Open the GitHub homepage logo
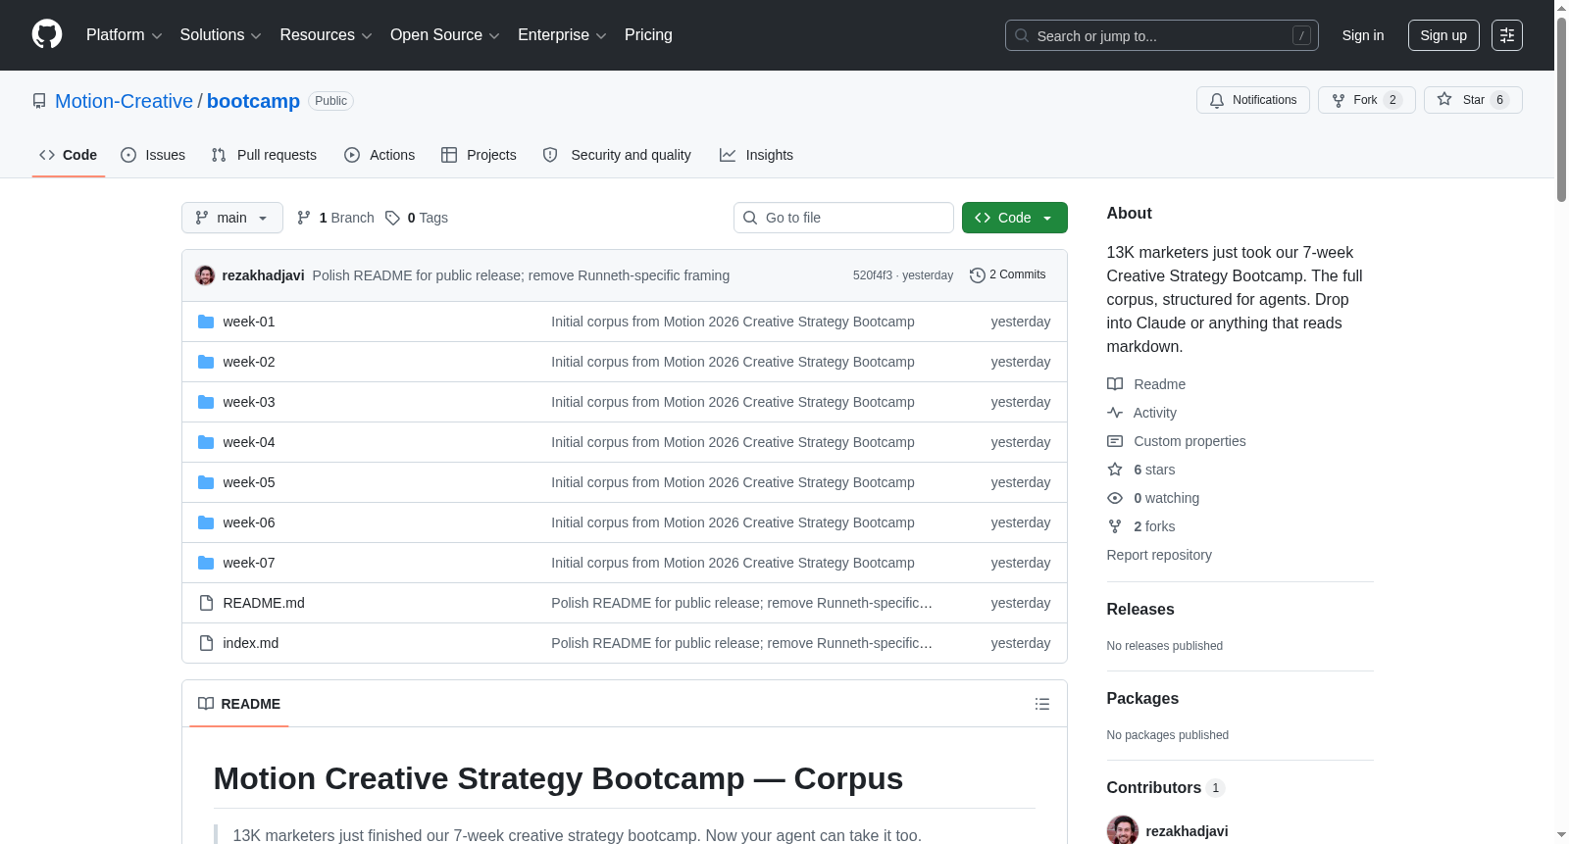Viewport: 1569px width, 844px height. pyautogui.click(x=47, y=35)
